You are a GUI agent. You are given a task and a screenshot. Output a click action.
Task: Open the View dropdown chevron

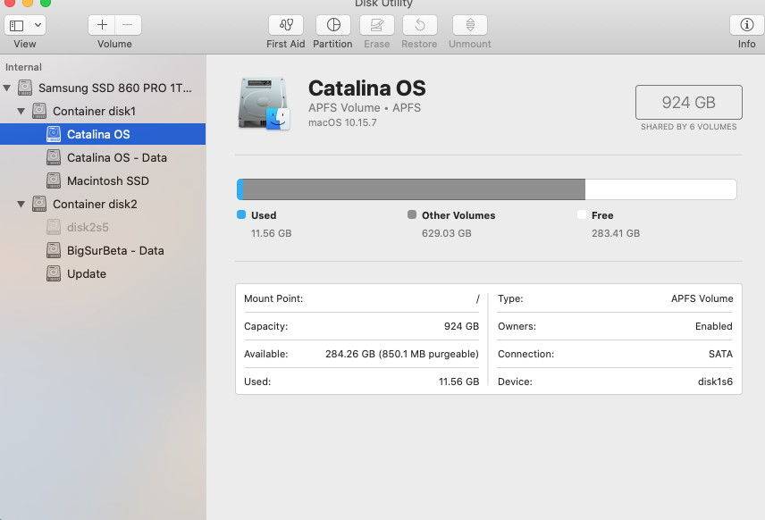click(38, 25)
